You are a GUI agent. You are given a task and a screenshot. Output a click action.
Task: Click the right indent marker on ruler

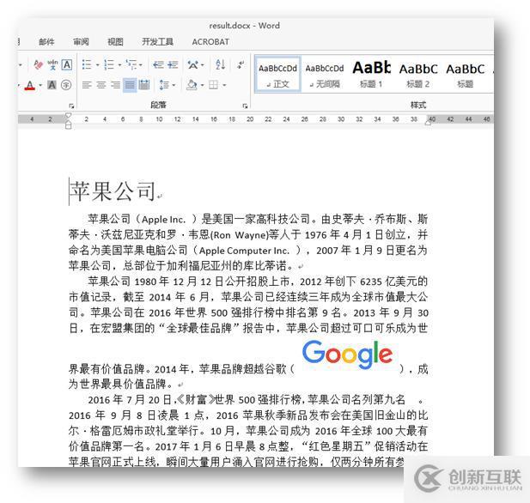point(428,123)
